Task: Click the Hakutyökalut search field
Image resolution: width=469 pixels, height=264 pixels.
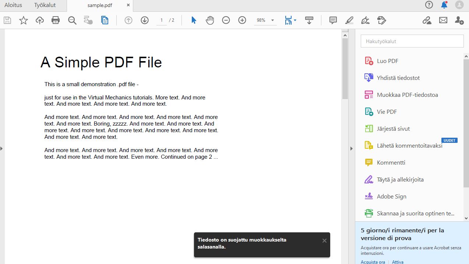Action: [x=412, y=41]
